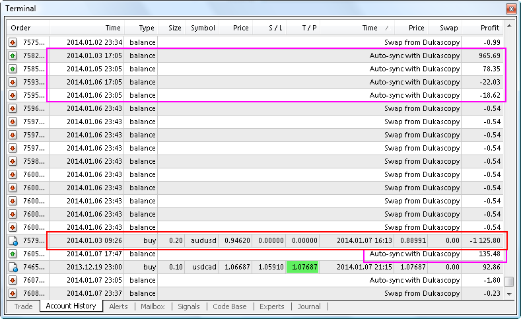Click the red arrow icon of order 7608

(13, 293)
